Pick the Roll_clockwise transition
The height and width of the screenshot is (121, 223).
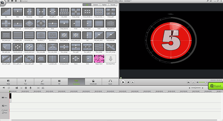click(111, 35)
